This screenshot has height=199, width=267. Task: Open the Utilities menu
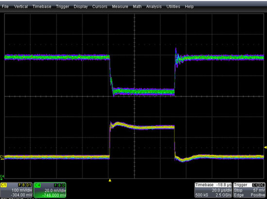[x=173, y=7]
